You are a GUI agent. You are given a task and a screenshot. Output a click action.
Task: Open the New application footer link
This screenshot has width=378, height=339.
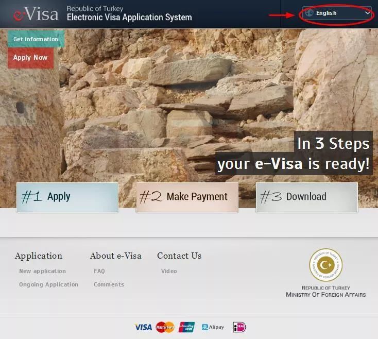(42, 271)
